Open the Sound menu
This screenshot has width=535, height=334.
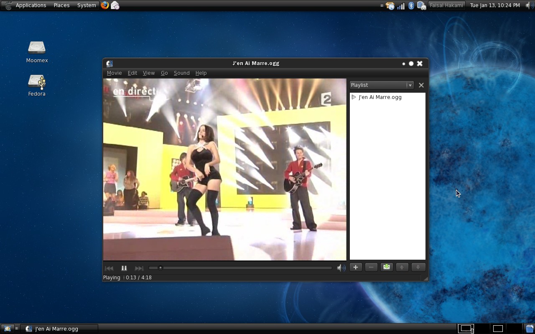point(181,73)
